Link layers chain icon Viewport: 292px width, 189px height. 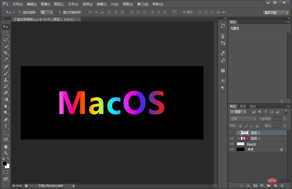tap(242, 186)
